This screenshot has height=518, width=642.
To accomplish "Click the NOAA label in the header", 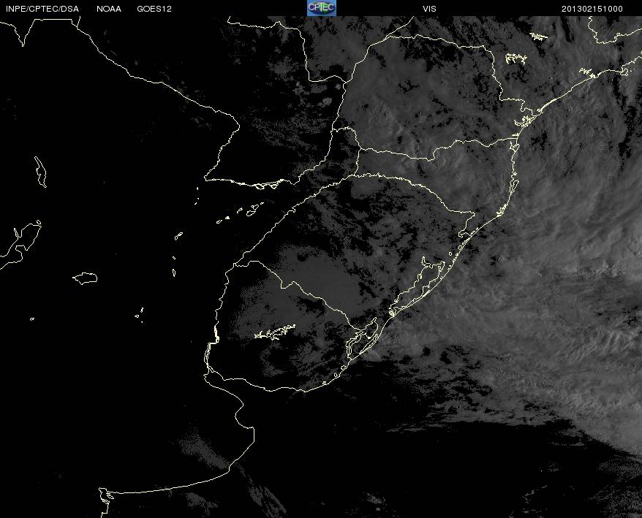I will coord(109,9).
